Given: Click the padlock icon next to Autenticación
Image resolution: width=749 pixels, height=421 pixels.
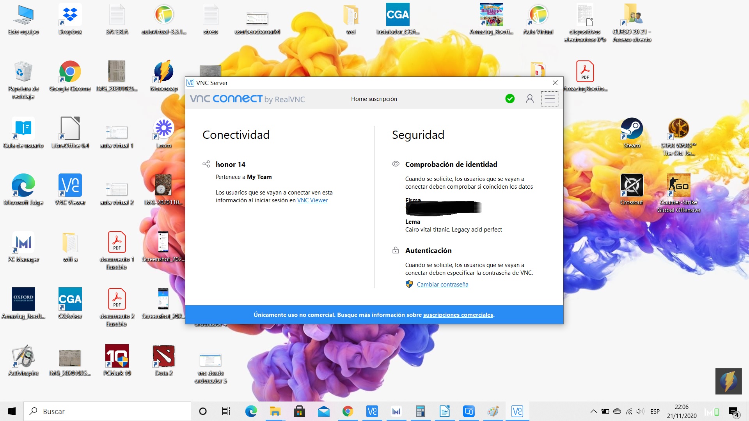Looking at the screenshot, I should (395, 250).
